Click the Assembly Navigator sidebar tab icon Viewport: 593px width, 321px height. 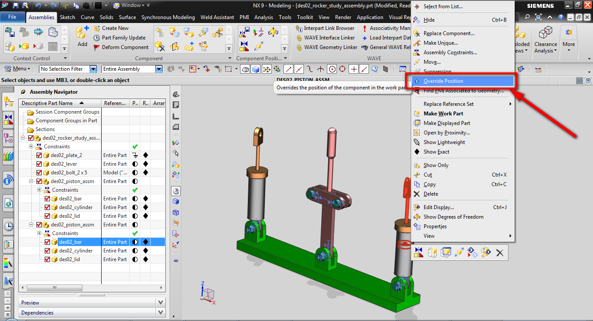coord(8,102)
